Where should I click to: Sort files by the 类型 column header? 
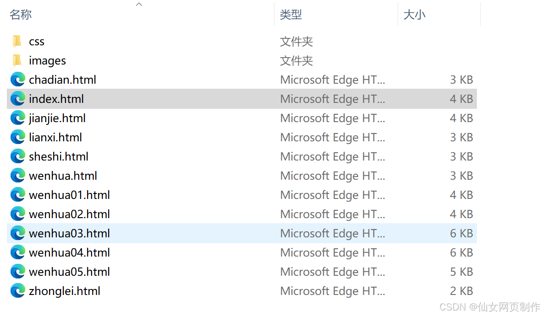[x=291, y=14]
